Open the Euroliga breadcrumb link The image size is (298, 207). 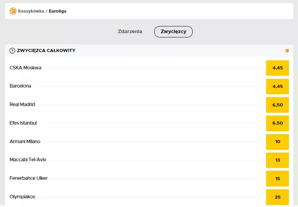pyautogui.click(x=58, y=11)
